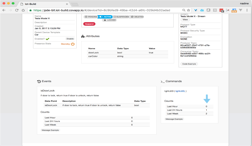
Task: Click the Attributes puzzle piece icon
Action: point(83,36)
